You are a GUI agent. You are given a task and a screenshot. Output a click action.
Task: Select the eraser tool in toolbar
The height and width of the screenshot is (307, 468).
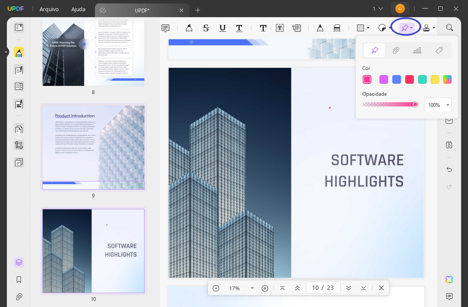click(x=336, y=28)
